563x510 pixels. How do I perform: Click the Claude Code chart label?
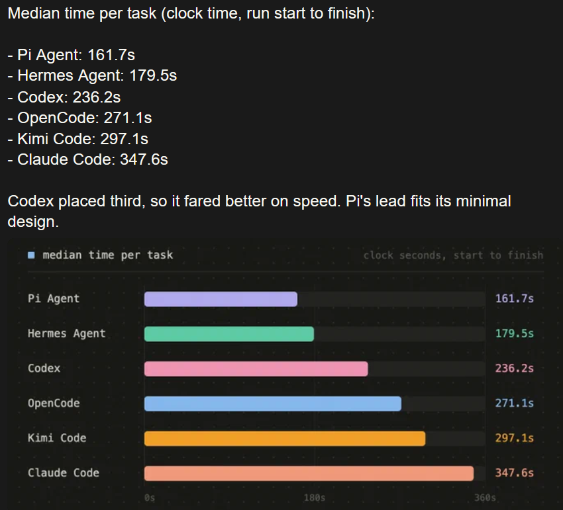click(x=63, y=473)
